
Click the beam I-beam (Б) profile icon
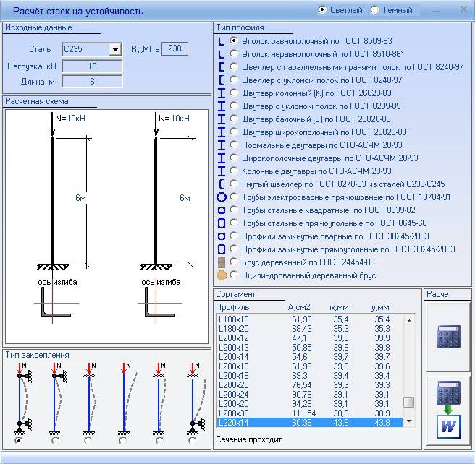click(x=222, y=119)
